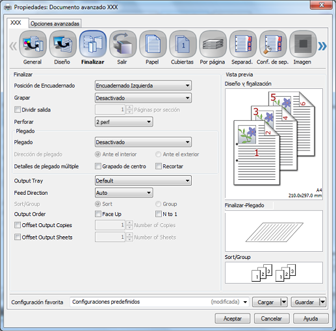Image resolution: width=336 pixels, height=331 pixels.
Task: Click the Diseño y finalización preview image
Action: tap(274, 143)
